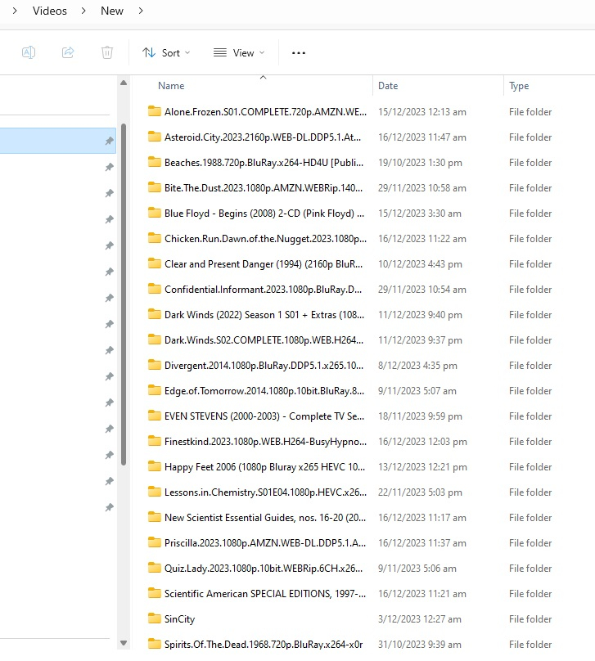Click date 18/11/2023 9:59 pm
595x661 pixels.
(x=420, y=416)
